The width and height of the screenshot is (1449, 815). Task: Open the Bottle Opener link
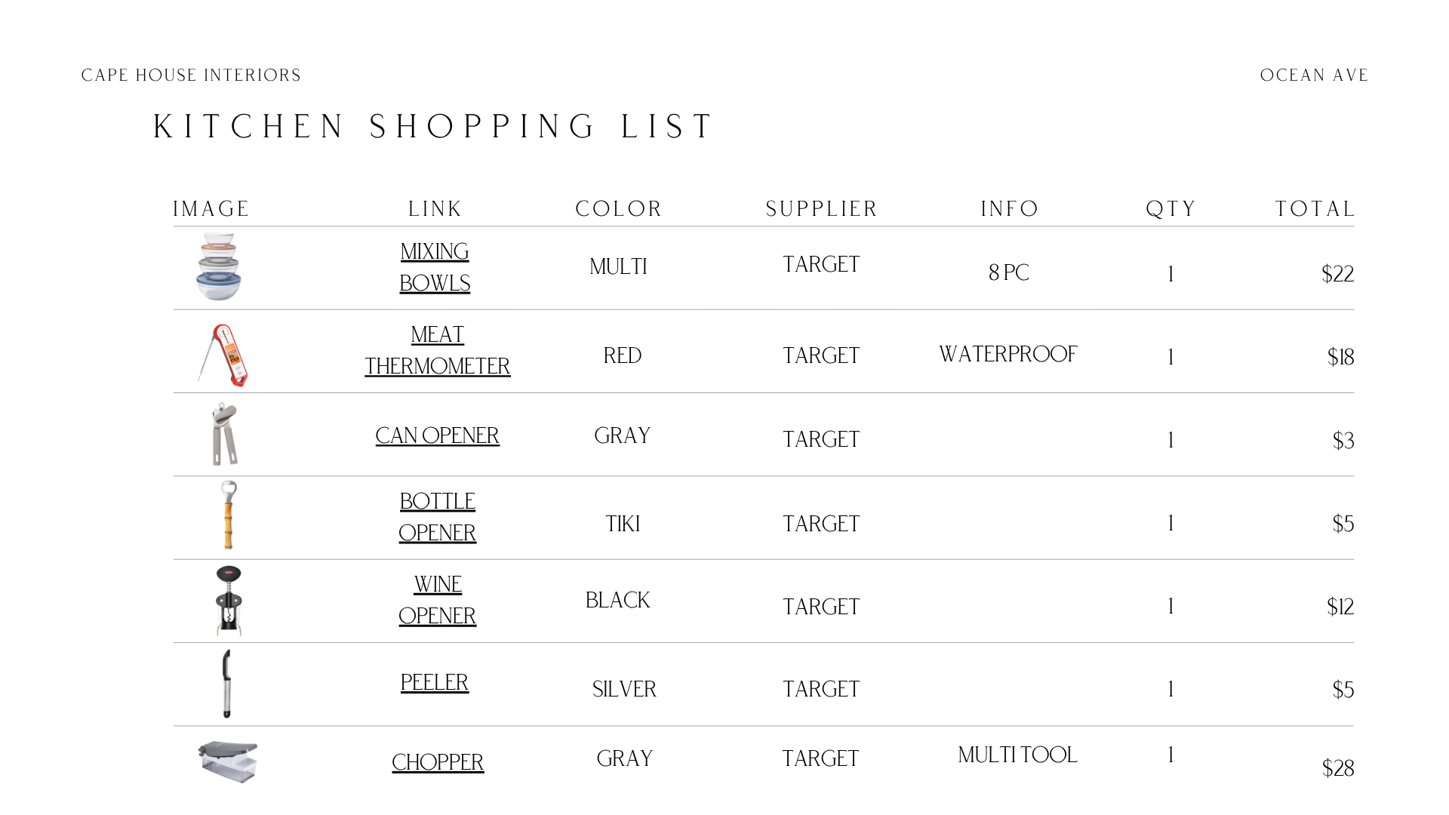click(x=438, y=517)
